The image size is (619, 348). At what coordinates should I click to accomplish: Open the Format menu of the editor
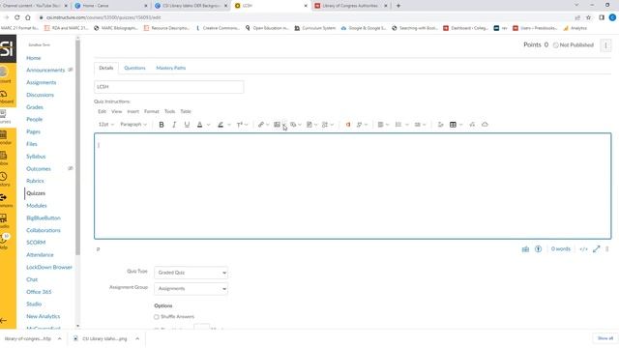152,112
